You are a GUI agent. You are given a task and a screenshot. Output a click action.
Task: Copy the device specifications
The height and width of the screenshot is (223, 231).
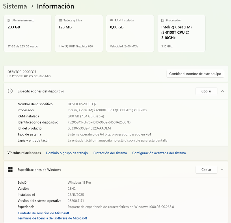(x=206, y=91)
